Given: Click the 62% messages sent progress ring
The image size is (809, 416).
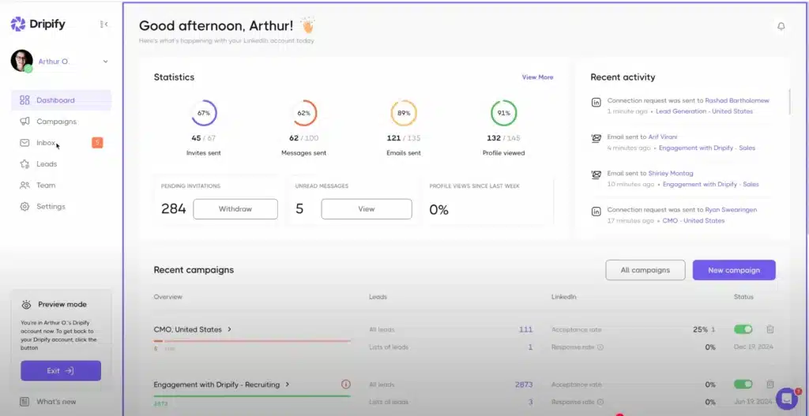Looking at the screenshot, I should pos(304,113).
